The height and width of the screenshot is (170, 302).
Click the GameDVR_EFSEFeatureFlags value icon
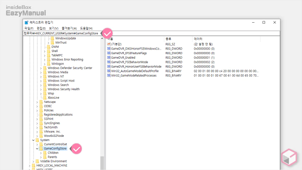[109, 53]
